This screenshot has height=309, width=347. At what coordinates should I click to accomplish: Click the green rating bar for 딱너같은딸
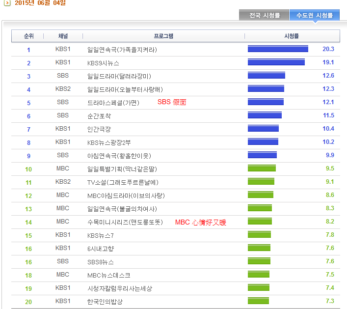262,168
